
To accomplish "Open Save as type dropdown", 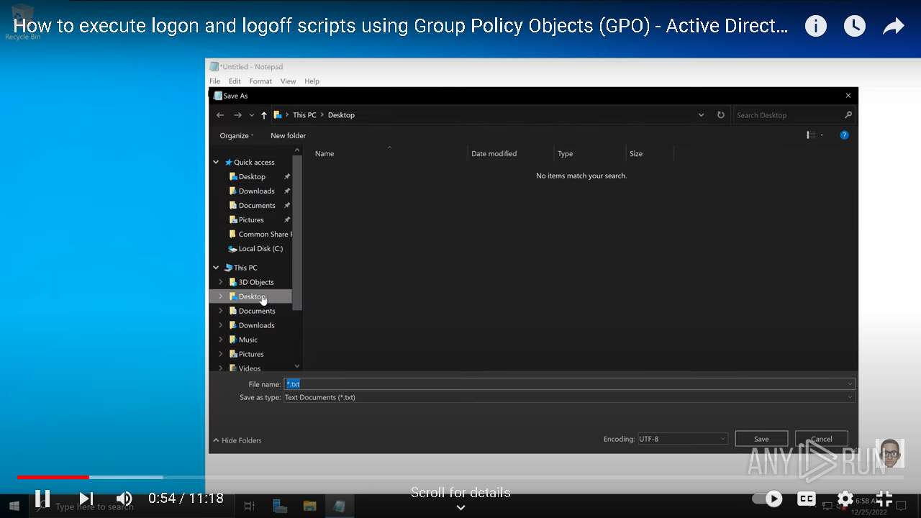I will (x=569, y=397).
